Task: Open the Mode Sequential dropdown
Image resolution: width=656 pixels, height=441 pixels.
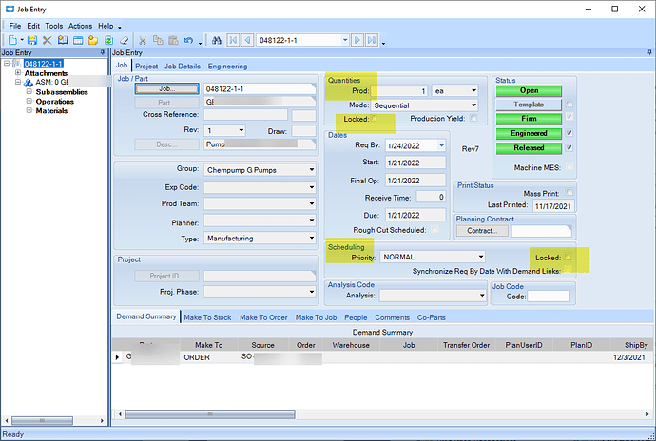Action: (473, 105)
